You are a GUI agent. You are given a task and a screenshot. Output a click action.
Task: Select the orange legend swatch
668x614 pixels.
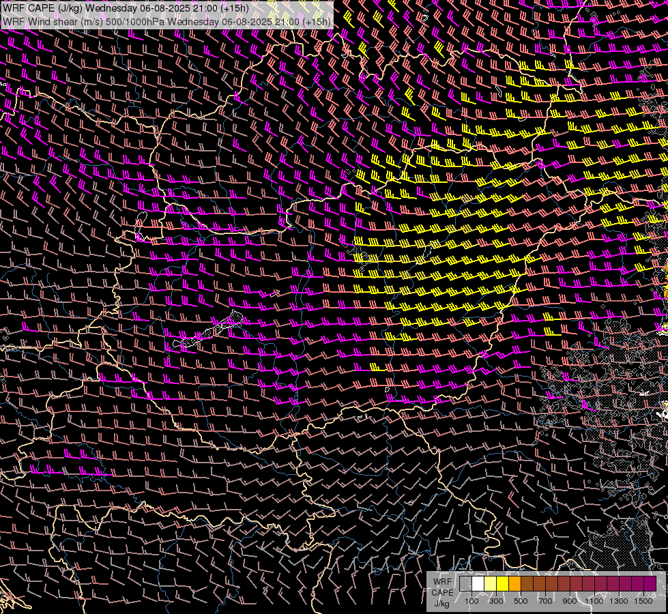tap(515, 584)
